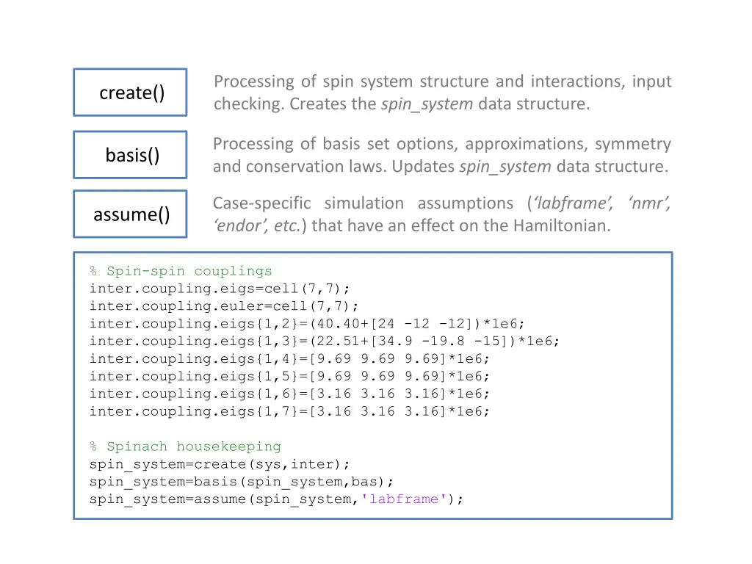Click the spin_system=basis(spin_system,bas) line
Screen dimensions: 752x564
[x=241, y=482]
